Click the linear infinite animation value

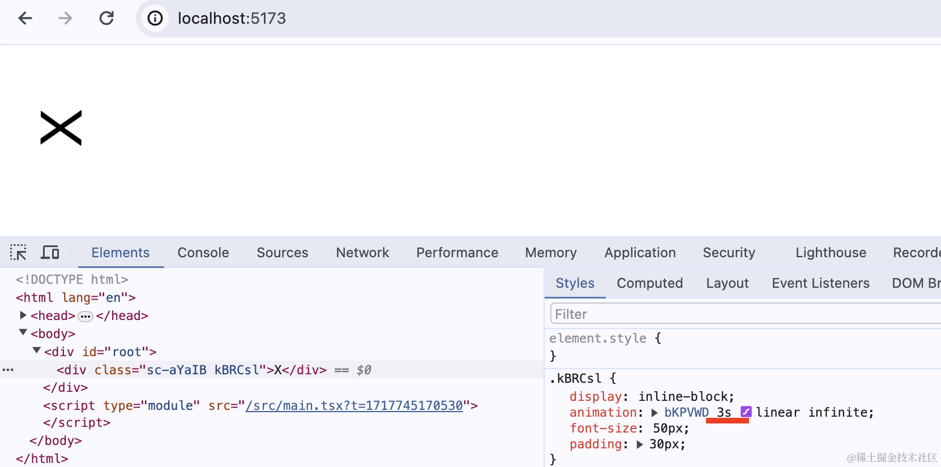pyautogui.click(x=813, y=412)
